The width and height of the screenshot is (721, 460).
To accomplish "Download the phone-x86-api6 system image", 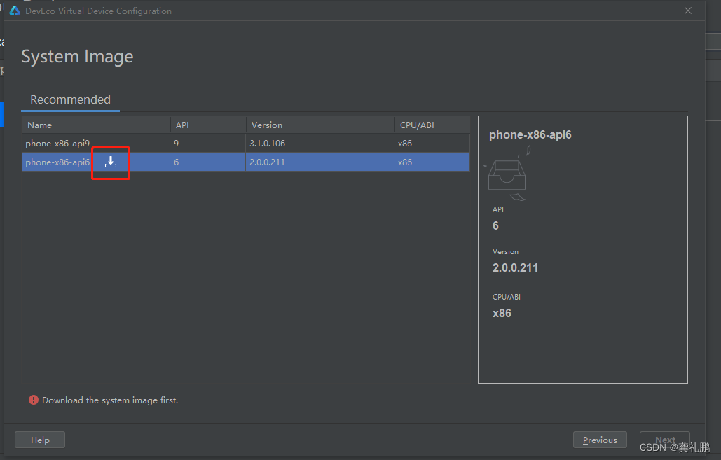I will point(111,162).
